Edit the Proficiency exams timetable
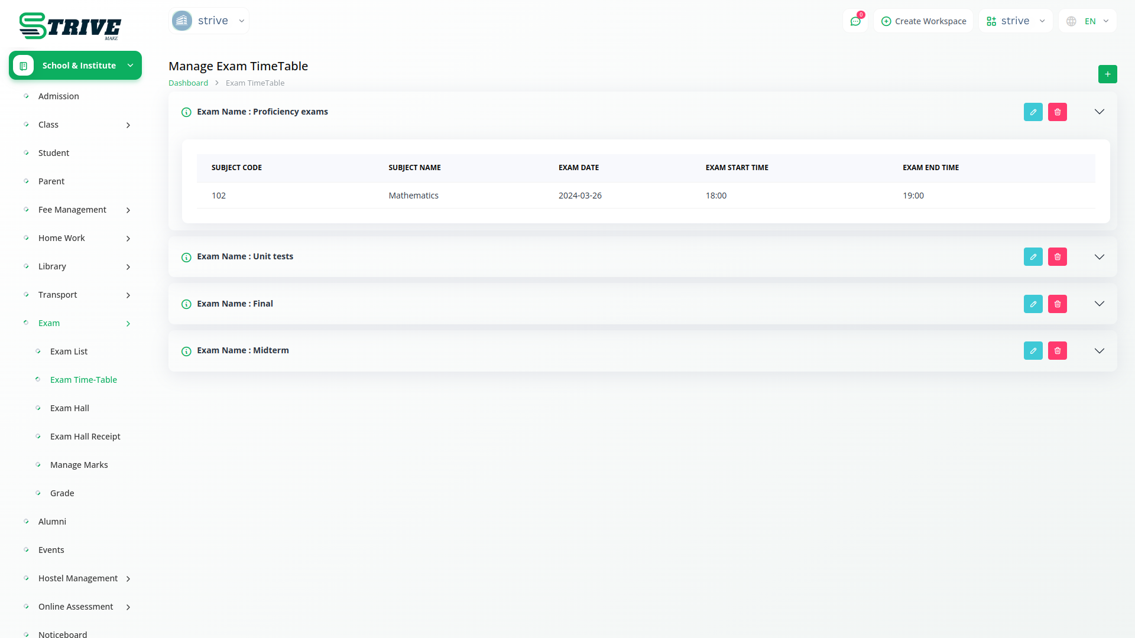 tap(1033, 112)
